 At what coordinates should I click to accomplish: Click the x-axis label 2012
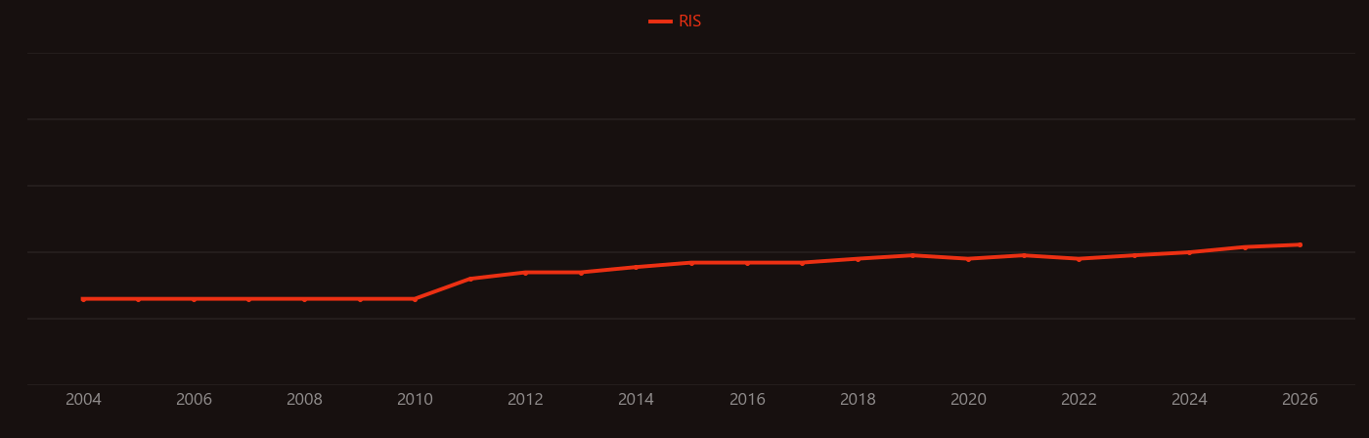pyautogui.click(x=525, y=400)
